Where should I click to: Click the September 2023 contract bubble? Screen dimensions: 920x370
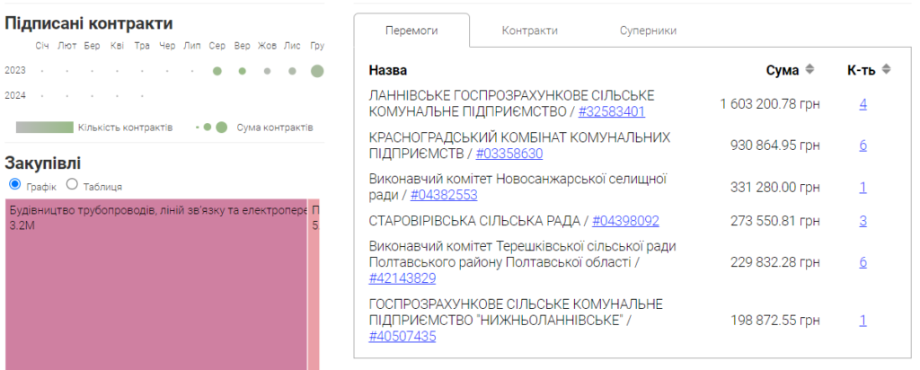[242, 71]
